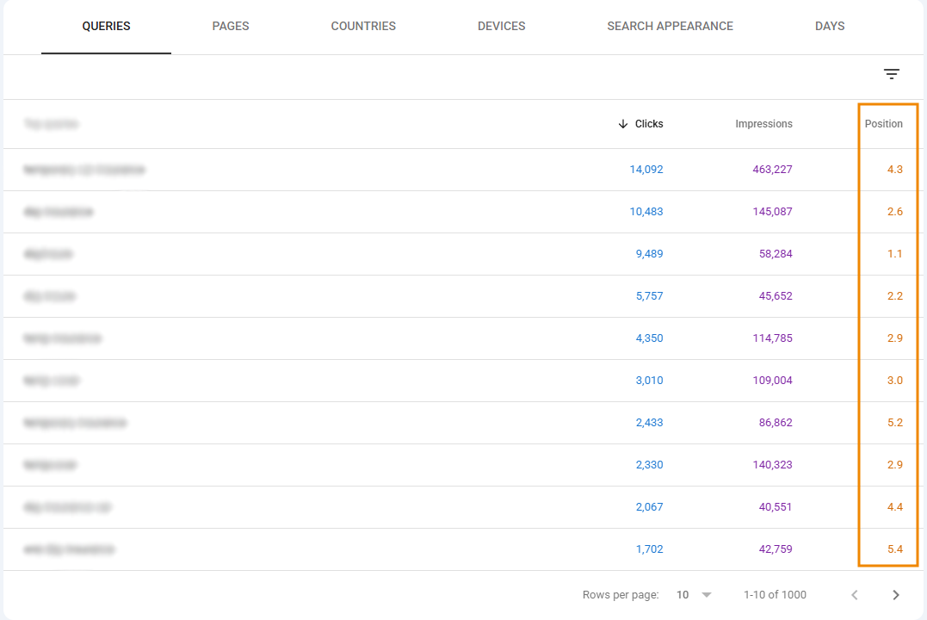This screenshot has width=927, height=620.
Task: Go to next page arrow
Action: [896, 595]
